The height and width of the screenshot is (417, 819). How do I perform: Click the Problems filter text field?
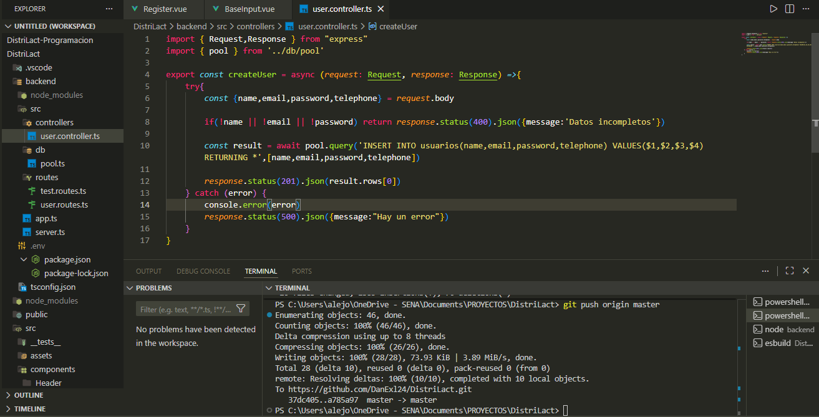point(185,309)
